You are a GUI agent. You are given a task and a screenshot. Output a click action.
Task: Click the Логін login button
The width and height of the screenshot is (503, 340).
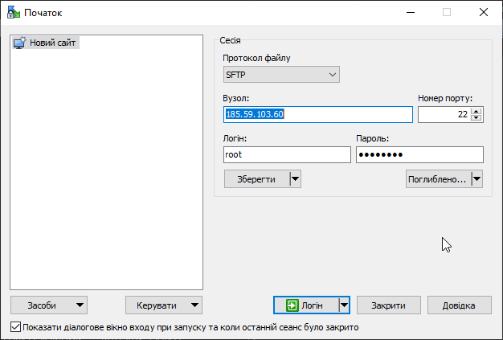(305, 305)
